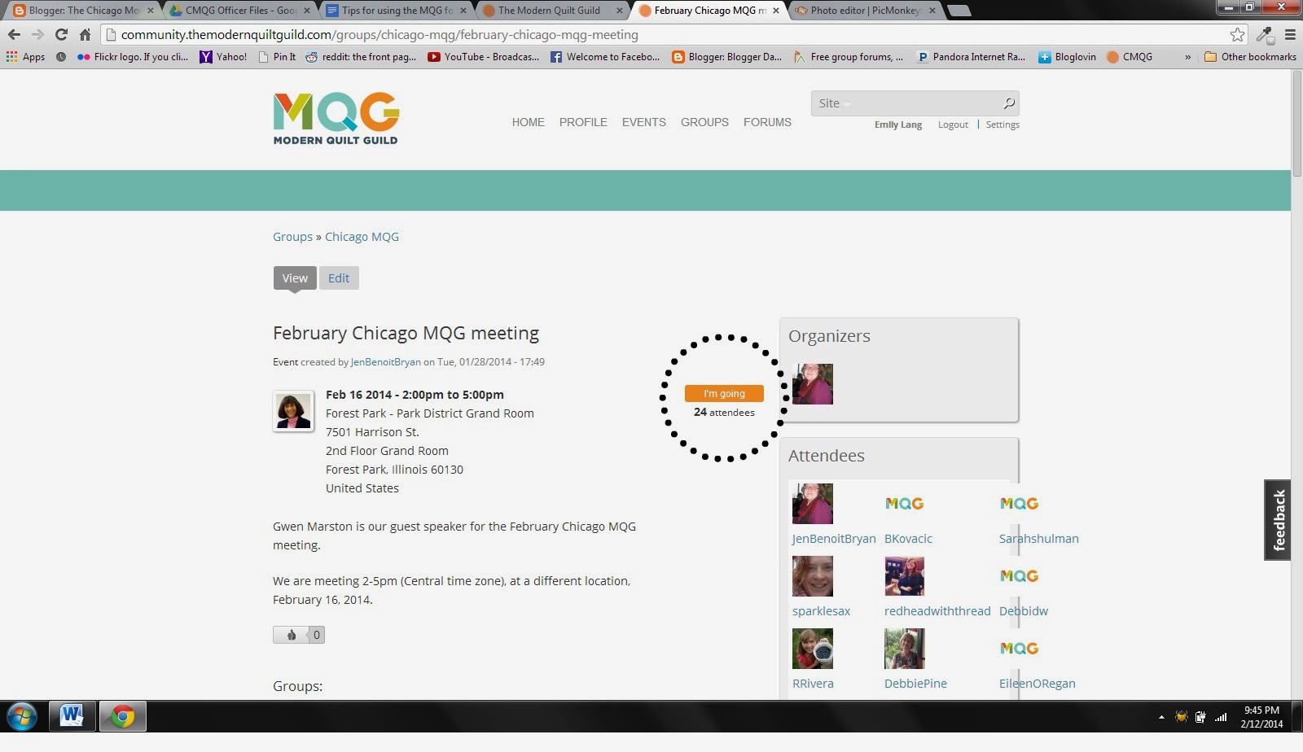Open the Pandora Internet Radio bookmark
The image size is (1303, 752).
[x=971, y=57]
